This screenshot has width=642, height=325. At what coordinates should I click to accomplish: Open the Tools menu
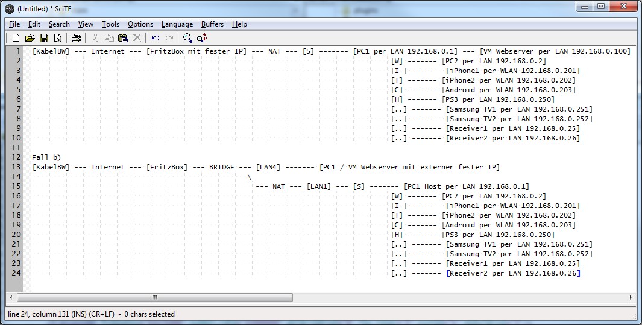point(110,24)
